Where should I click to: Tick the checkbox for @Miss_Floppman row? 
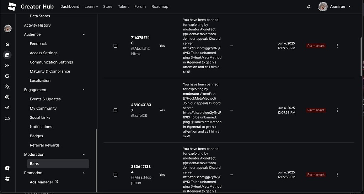[x=115, y=174]
